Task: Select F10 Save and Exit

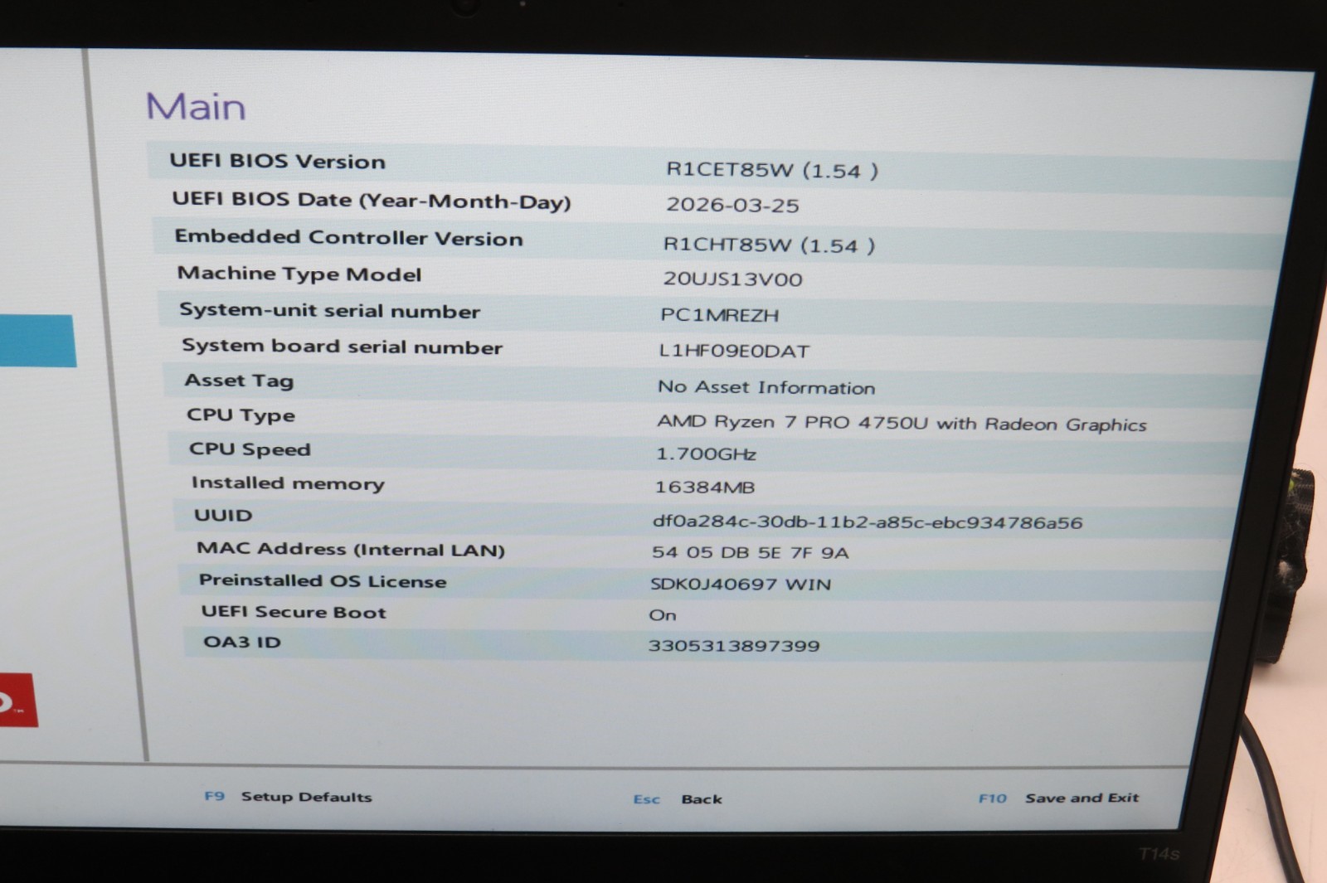Action: [1058, 798]
